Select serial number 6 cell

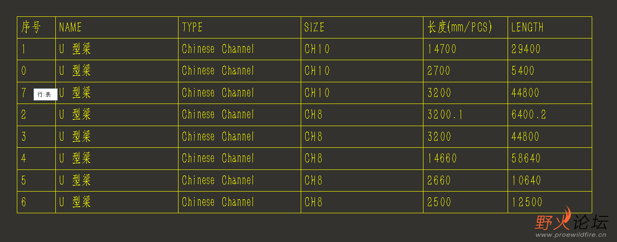(x=36, y=202)
